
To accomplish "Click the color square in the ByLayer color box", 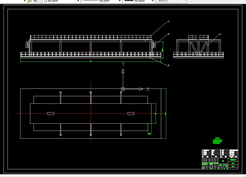I will point(46,1).
